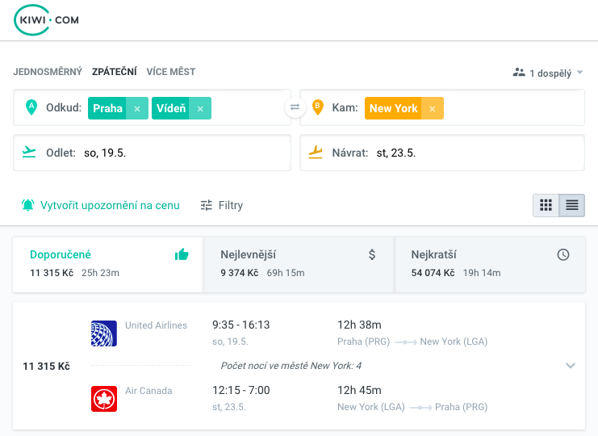Click the 9 374 Kč cheapest price
598x436 pixels.
240,273
